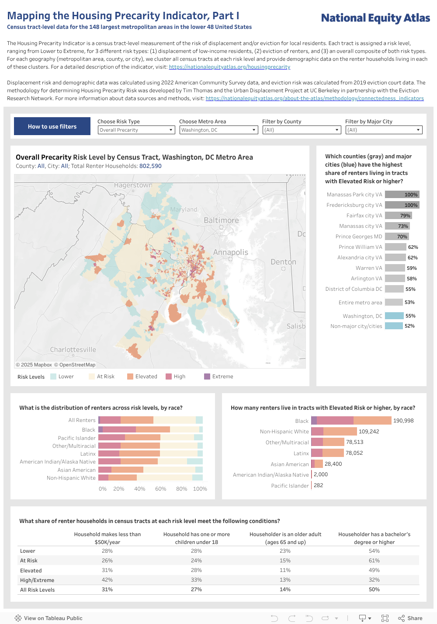Click the OpenStreetMap attribution text
Image resolution: width=437 pixels, height=624 pixels.
(75, 365)
